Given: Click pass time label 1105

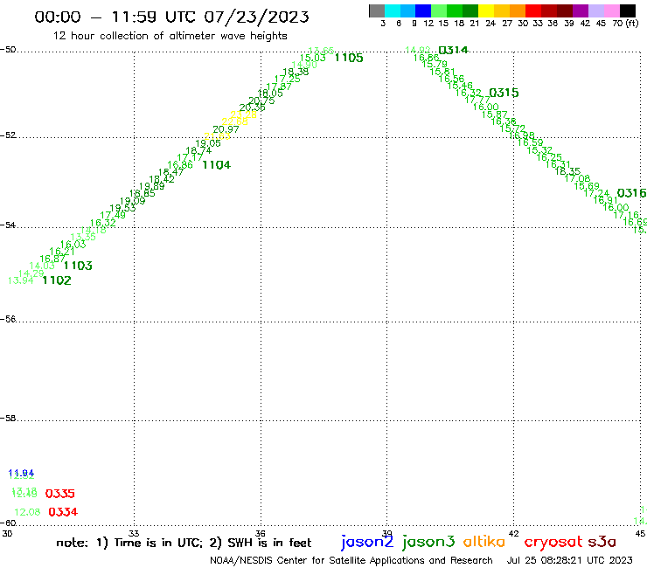Looking at the screenshot, I should (349, 58).
